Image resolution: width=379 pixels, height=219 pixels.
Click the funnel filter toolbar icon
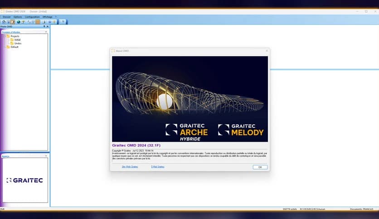click(63, 22)
